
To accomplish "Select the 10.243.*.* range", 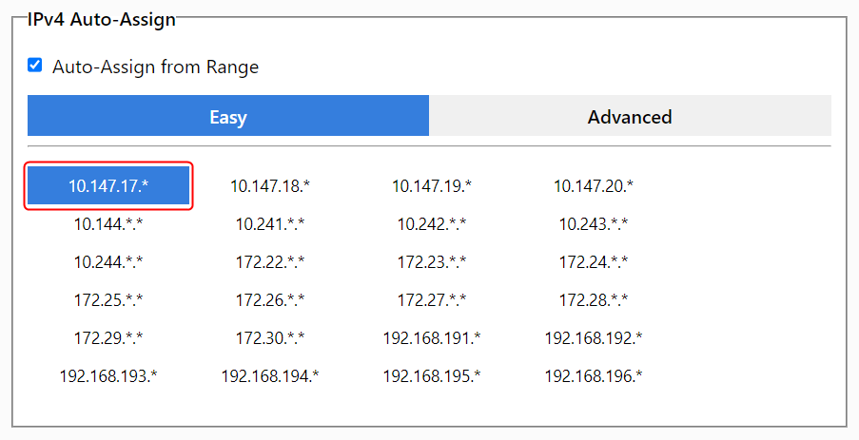I will pyautogui.click(x=594, y=224).
